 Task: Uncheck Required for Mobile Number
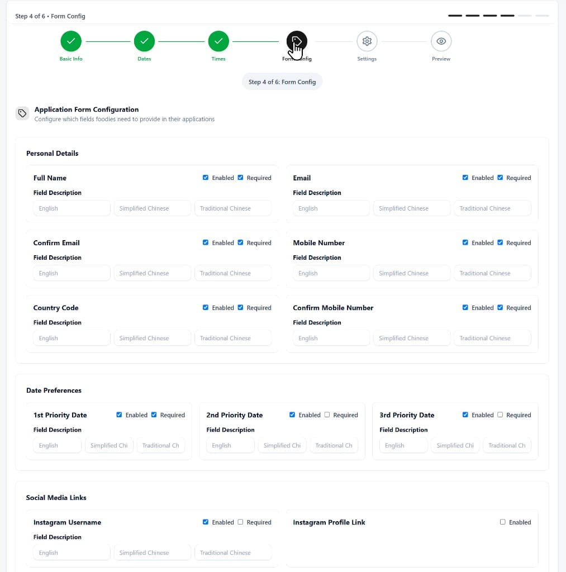[x=500, y=242]
